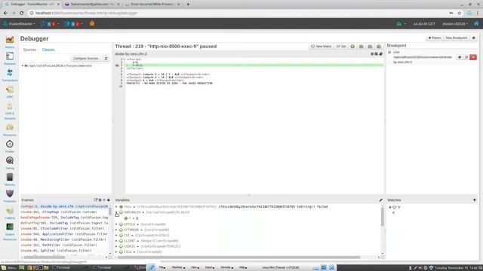The height and width of the screenshot is (271, 483).
Task: Switch to the Sources tab
Action: [x=29, y=50]
